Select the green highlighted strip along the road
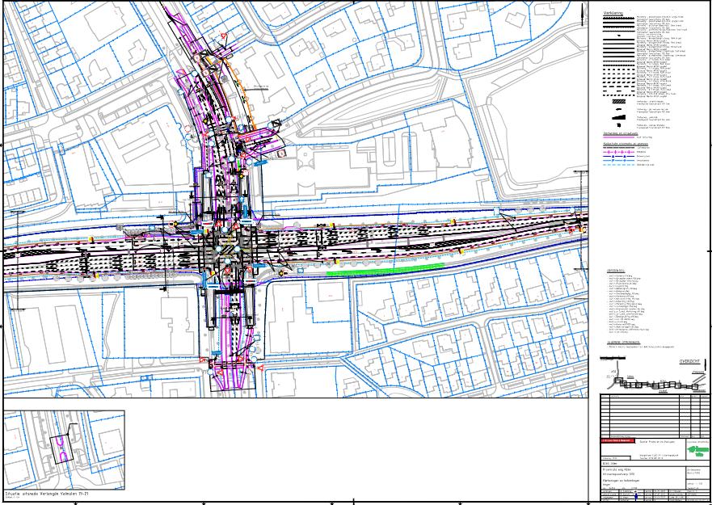The width and height of the screenshot is (712, 505). pos(386,271)
